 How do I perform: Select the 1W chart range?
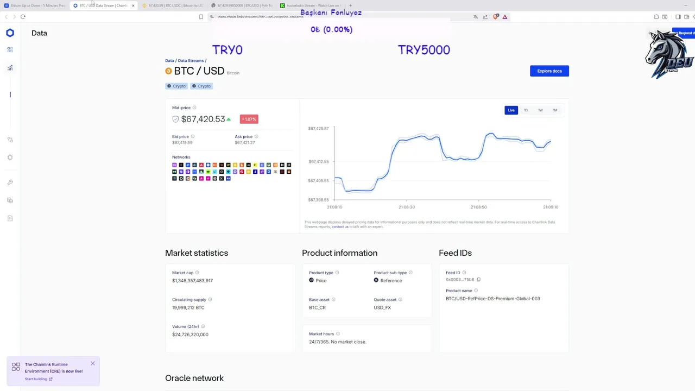[x=540, y=110]
